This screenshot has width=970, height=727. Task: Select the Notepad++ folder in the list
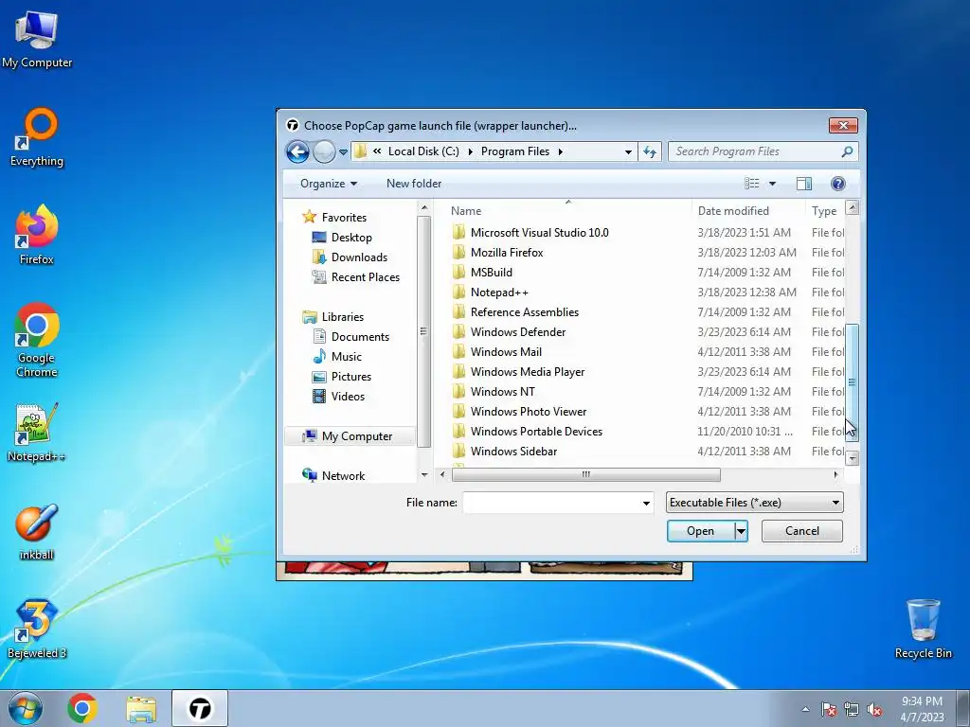[x=499, y=292]
